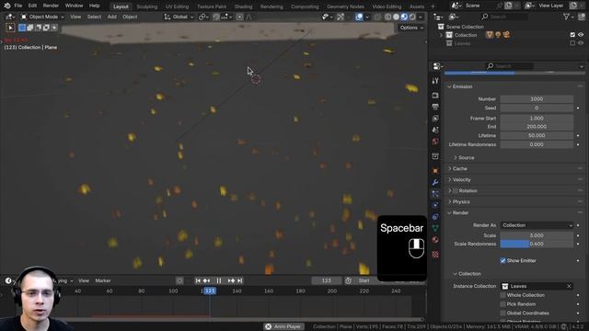Hide Collection with its eye icon
Image resolution: width=589 pixels, height=331 pixels.
581,35
